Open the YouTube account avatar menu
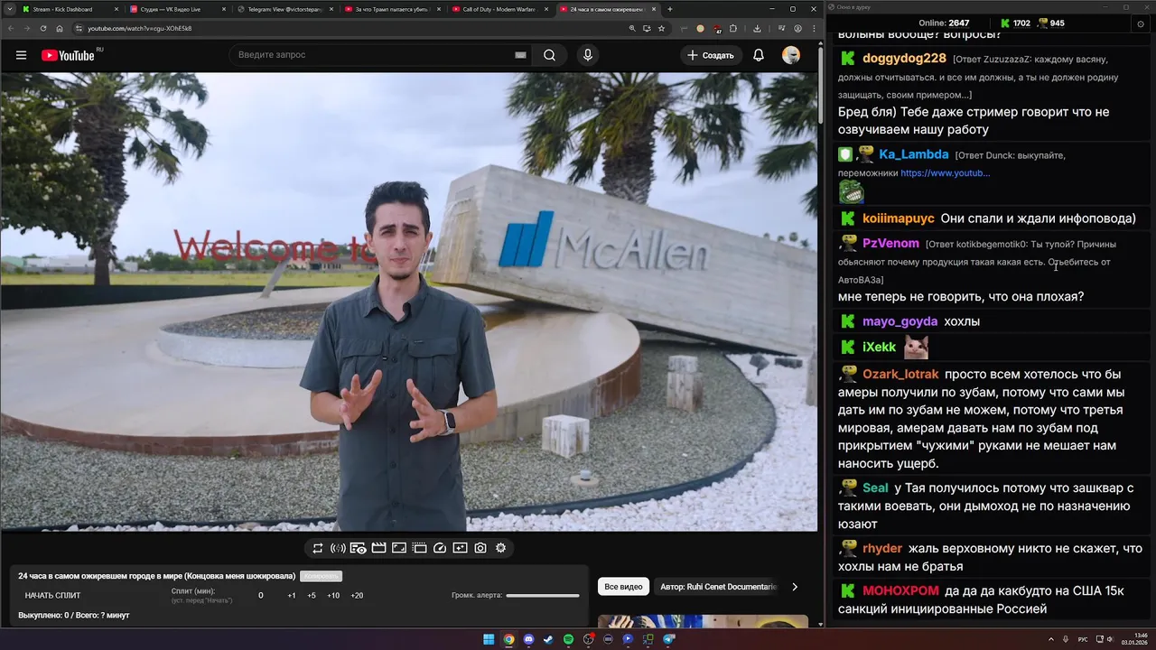Viewport: 1156px width, 650px height. coord(791,55)
